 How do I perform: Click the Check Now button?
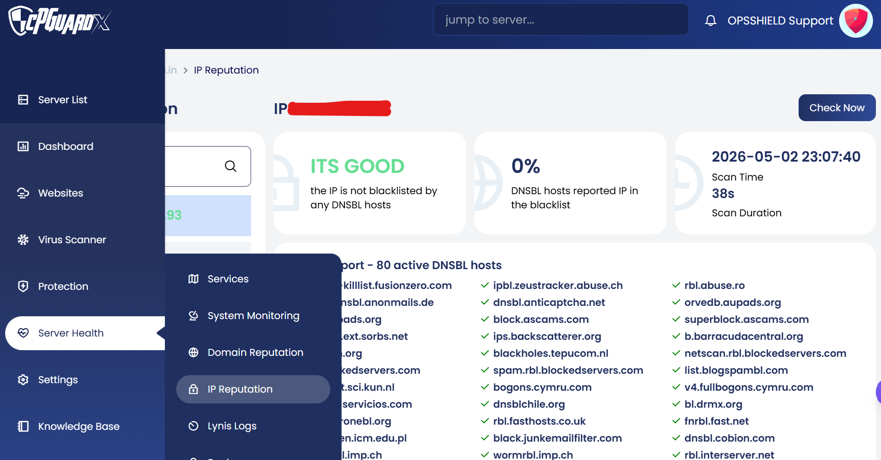click(837, 107)
